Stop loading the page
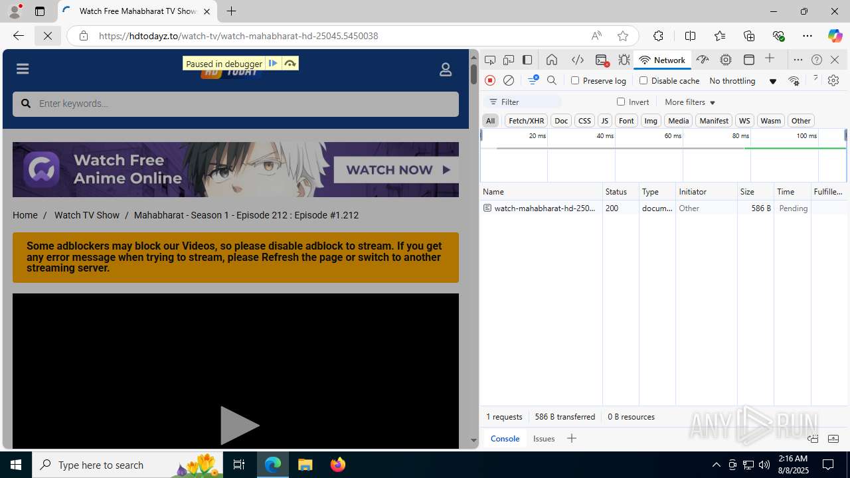This screenshot has width=850, height=478. click(48, 36)
